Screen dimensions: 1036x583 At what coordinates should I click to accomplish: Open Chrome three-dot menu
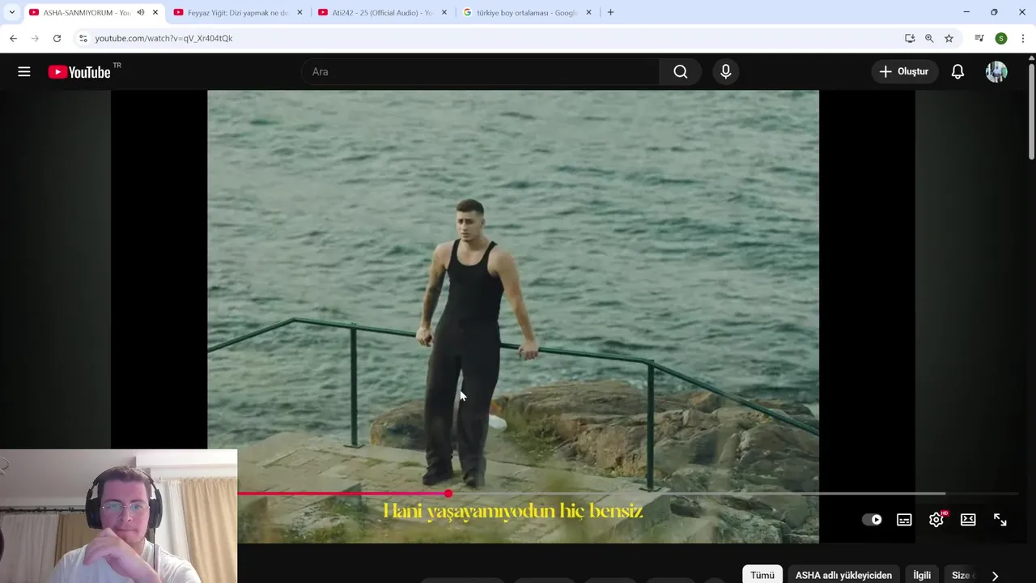(1023, 38)
